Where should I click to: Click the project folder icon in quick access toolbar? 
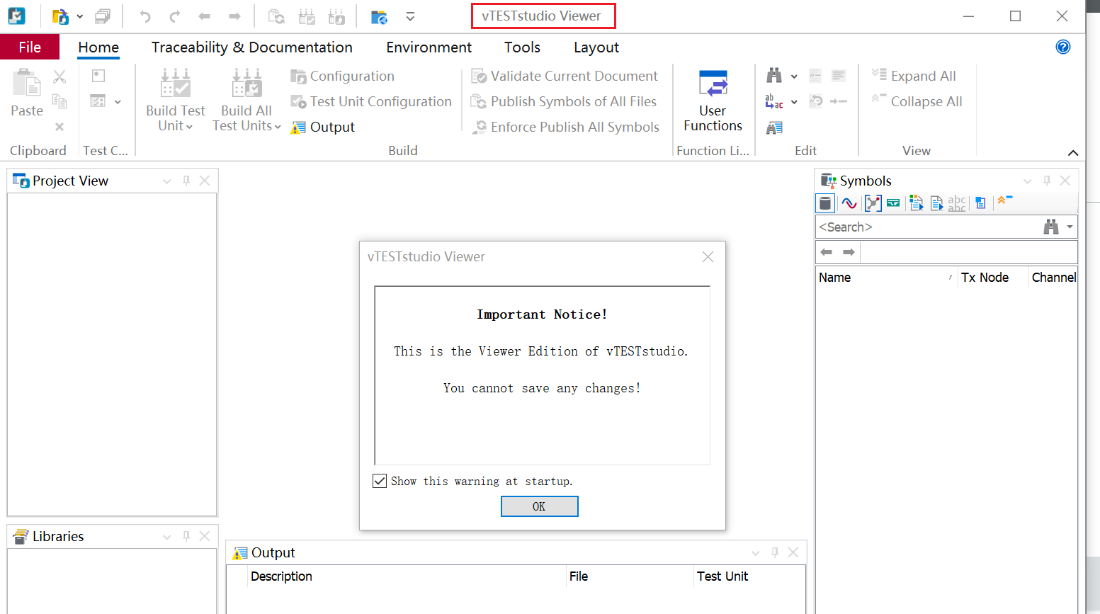379,16
